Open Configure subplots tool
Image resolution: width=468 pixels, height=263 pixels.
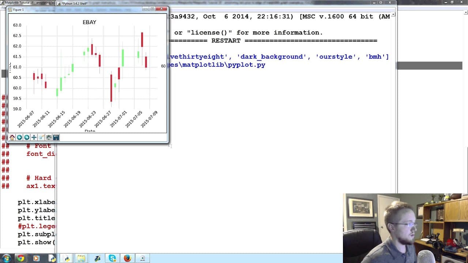49,137
